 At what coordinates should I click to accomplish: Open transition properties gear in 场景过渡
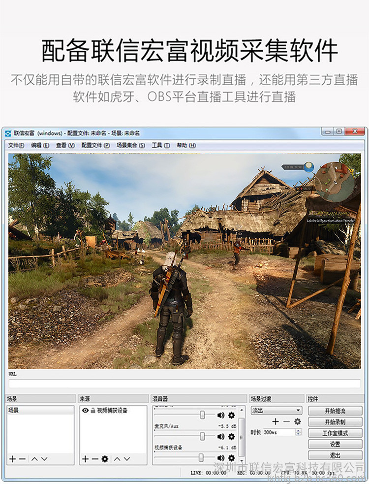[298, 421]
